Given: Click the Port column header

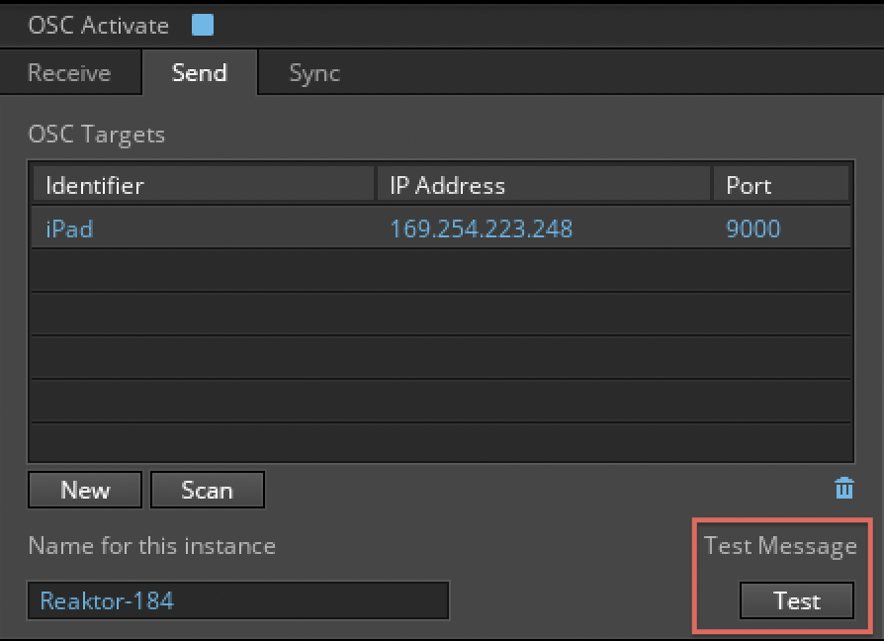Looking at the screenshot, I should tap(749, 185).
